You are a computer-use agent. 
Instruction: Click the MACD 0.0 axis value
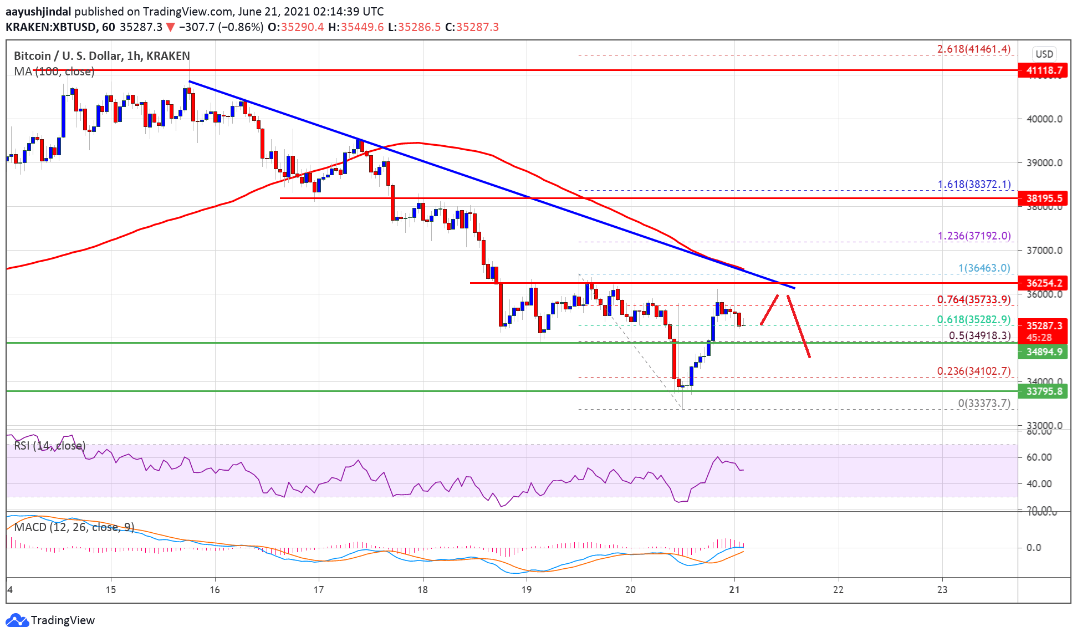point(1034,547)
